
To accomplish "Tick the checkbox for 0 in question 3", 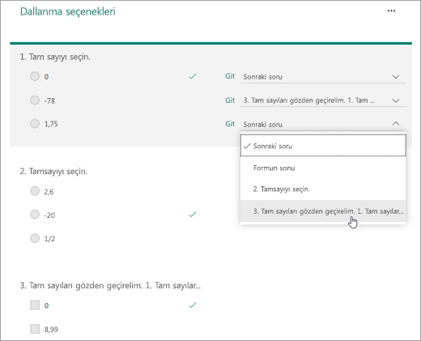I will 35,305.
